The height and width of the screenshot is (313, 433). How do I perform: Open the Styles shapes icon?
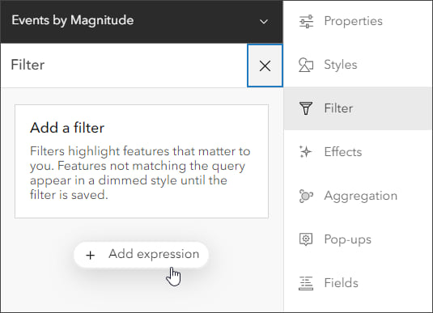tap(306, 65)
